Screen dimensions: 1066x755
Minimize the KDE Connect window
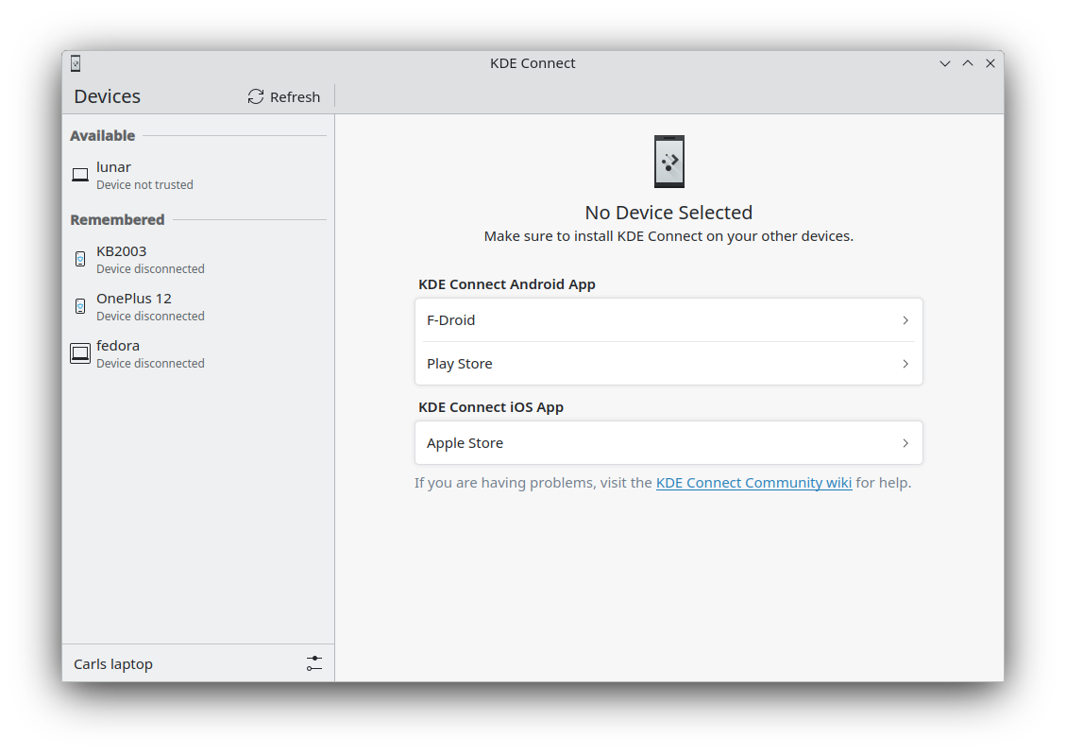click(945, 63)
